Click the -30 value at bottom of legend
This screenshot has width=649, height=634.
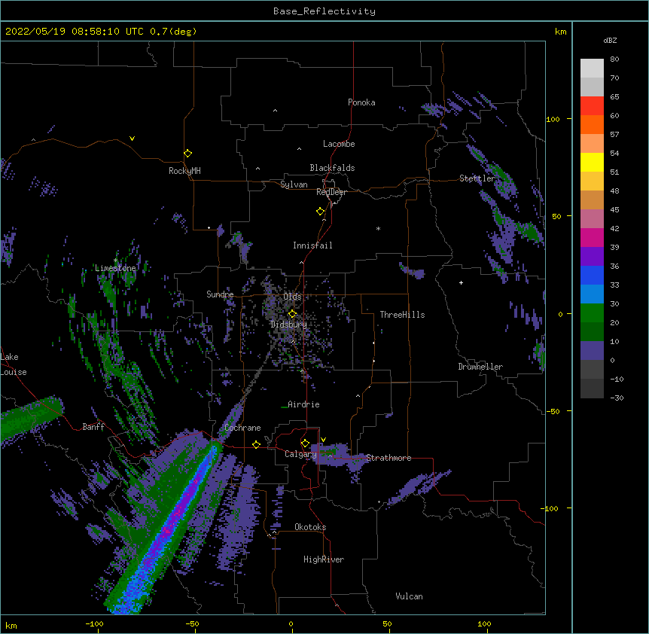(x=617, y=398)
